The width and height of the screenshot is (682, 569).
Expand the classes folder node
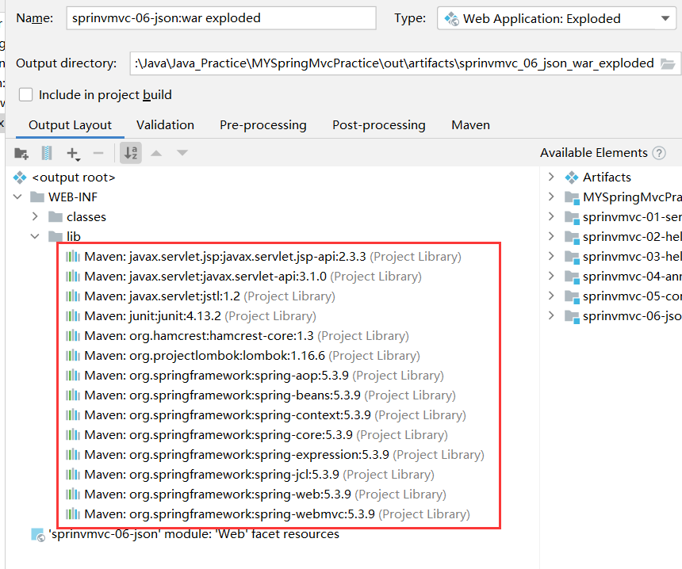pyautogui.click(x=35, y=217)
